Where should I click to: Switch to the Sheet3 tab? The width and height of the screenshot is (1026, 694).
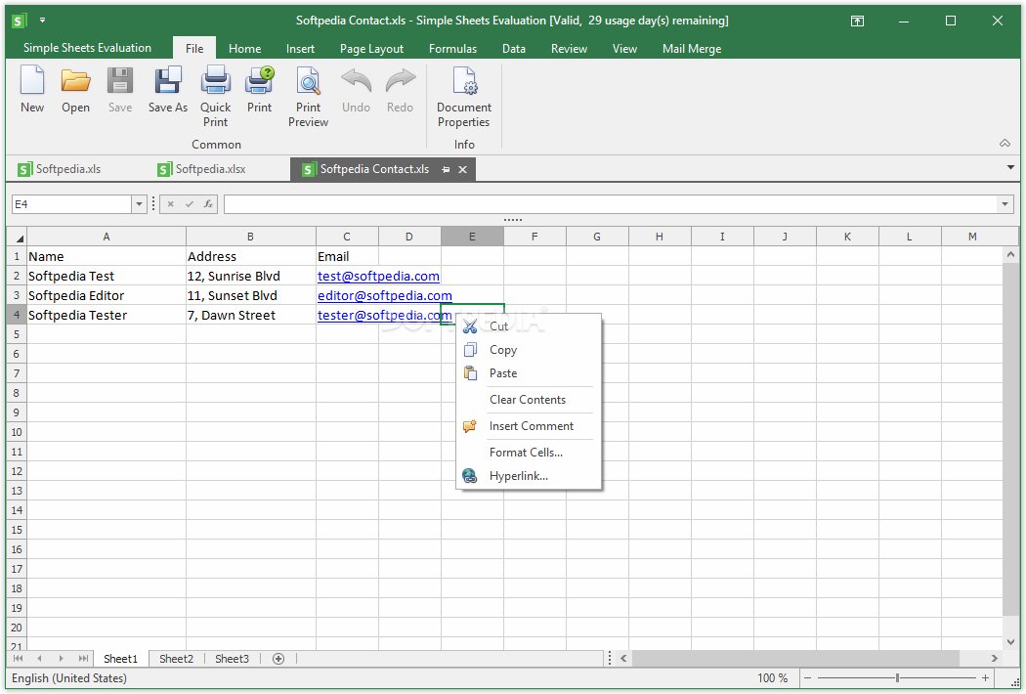tap(232, 659)
